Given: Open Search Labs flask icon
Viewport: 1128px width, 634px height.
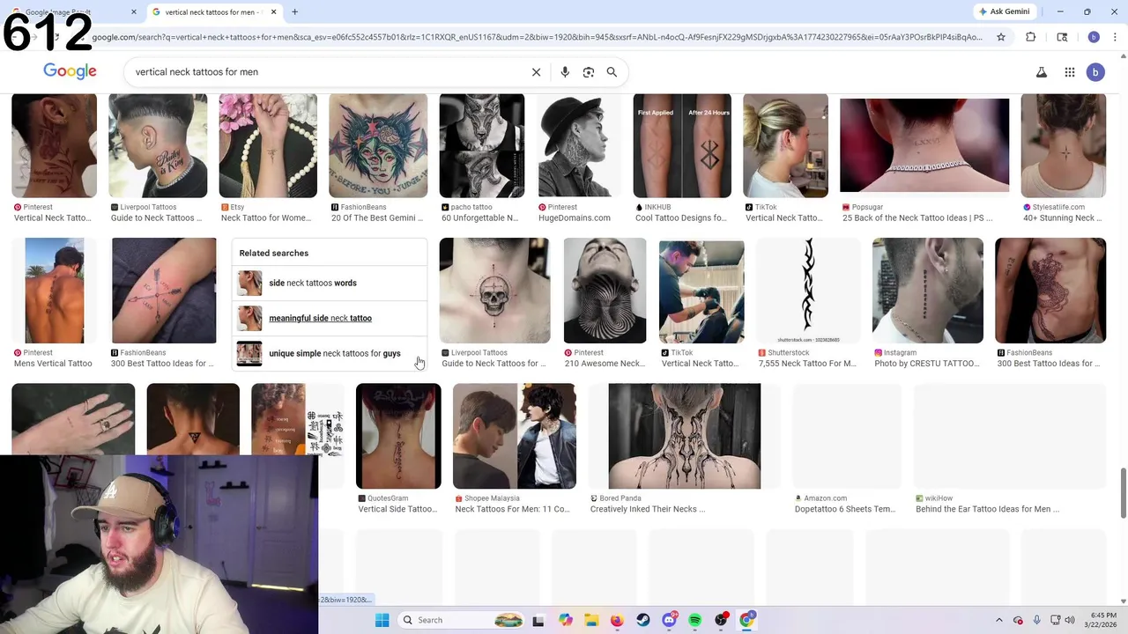Looking at the screenshot, I should point(1042,72).
